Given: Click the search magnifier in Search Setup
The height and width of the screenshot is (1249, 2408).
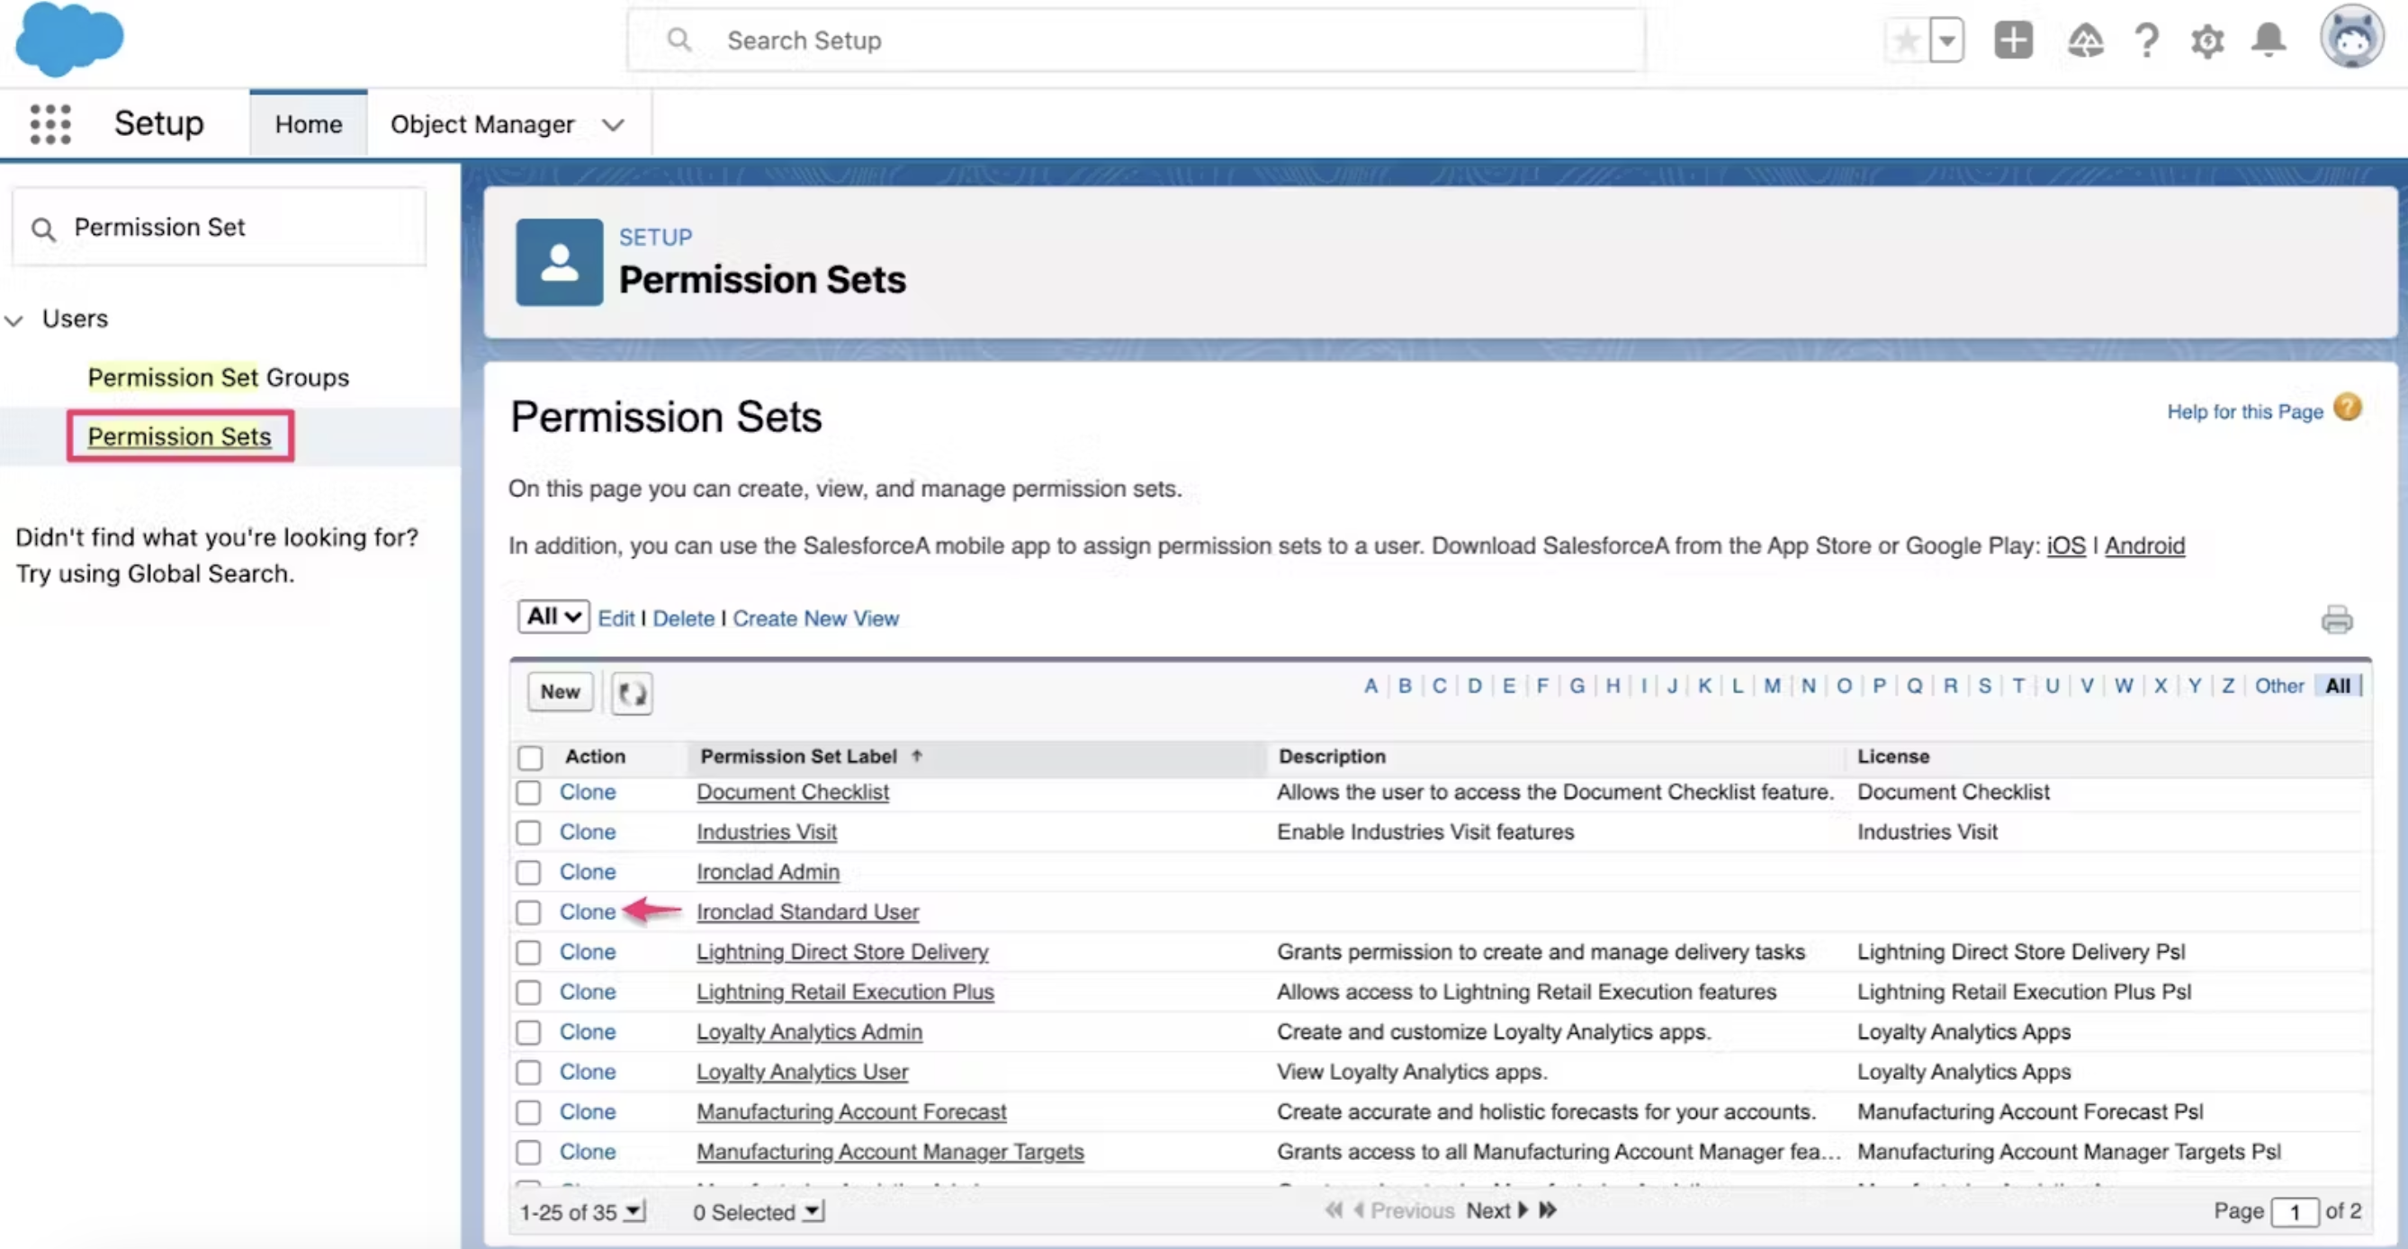Looking at the screenshot, I should point(679,40).
